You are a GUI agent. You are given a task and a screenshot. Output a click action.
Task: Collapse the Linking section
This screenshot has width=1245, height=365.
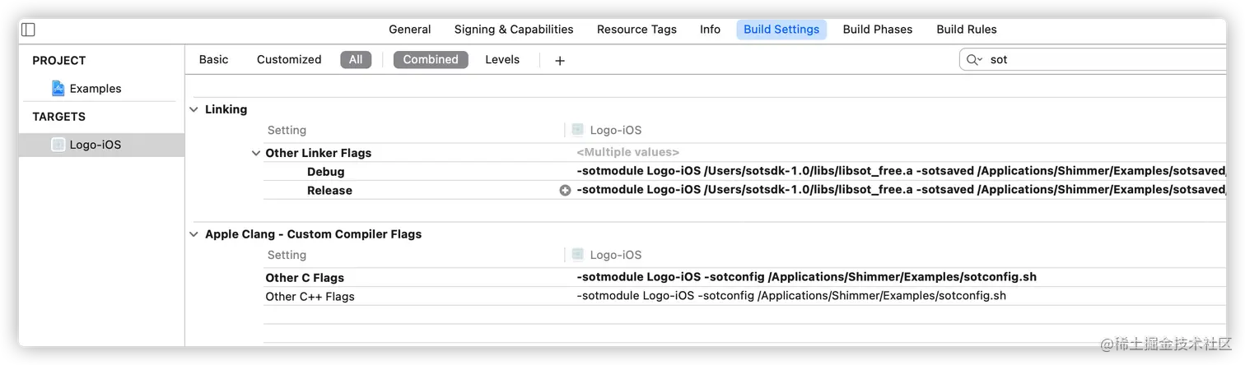tap(194, 109)
